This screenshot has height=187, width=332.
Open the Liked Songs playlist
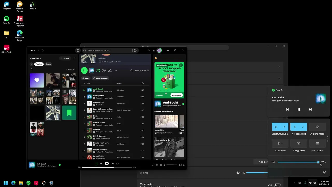[37, 80]
